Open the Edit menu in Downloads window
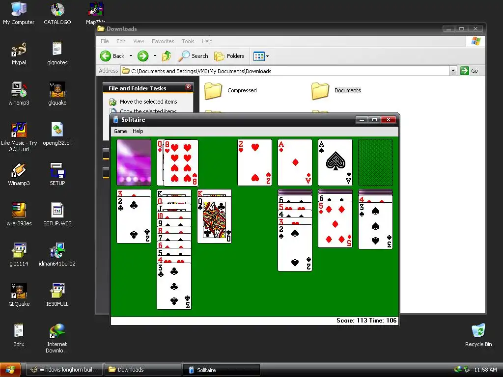This screenshot has height=377, width=503. point(121,41)
